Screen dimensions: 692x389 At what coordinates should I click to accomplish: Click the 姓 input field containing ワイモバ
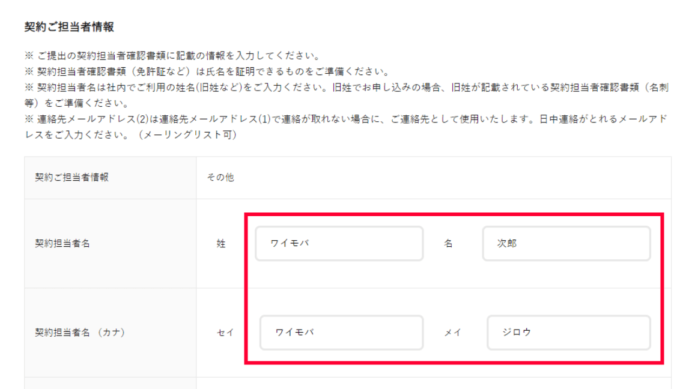coord(339,243)
